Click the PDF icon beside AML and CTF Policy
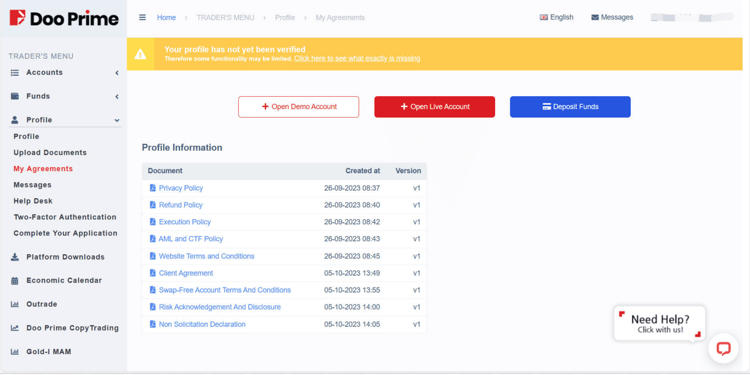Image resolution: width=750 pixels, height=375 pixels. 152,239
